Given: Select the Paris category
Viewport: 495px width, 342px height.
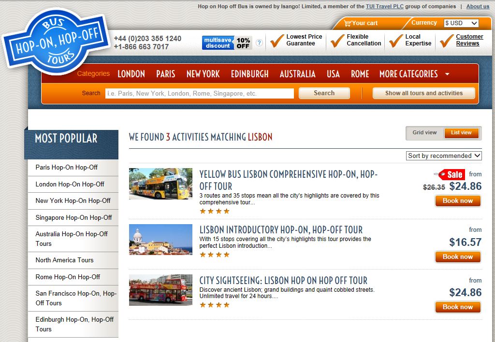Looking at the screenshot, I should (166, 74).
